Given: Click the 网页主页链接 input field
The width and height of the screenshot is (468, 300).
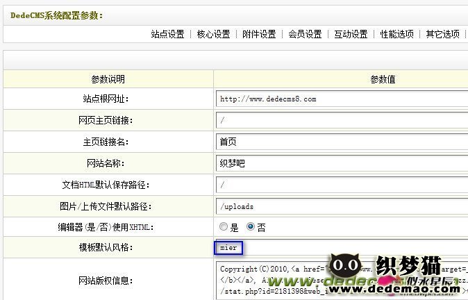Looking at the screenshot, I should point(342,120).
